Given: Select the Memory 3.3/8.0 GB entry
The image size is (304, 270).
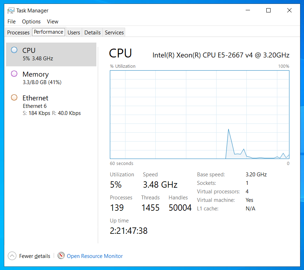Looking at the screenshot, I should pos(51,78).
